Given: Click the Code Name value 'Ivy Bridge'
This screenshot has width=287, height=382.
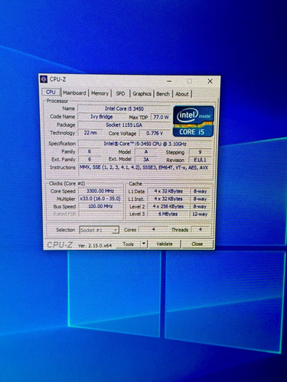Looking at the screenshot, I should tap(102, 117).
